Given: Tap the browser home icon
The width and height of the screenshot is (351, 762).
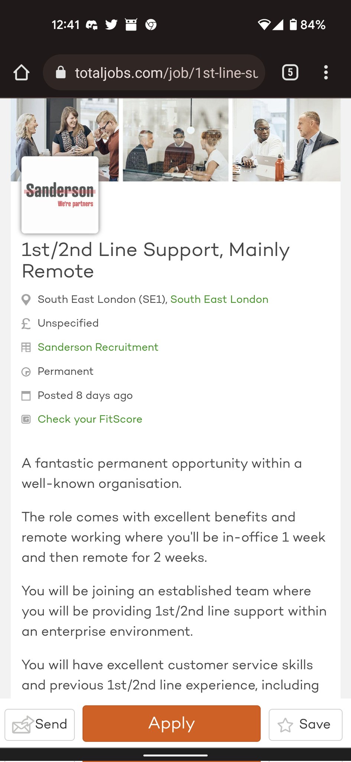Looking at the screenshot, I should coord(22,73).
